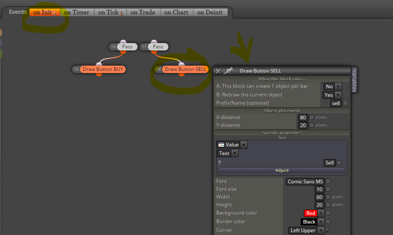Switch to the on Chart tab
393x235 pixels.
pos(176,12)
